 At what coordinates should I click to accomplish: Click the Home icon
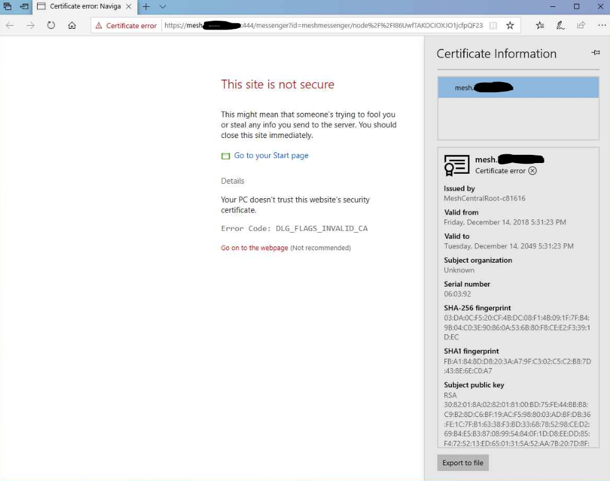pyautogui.click(x=72, y=25)
